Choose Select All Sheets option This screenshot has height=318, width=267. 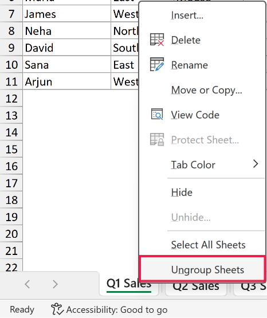point(202,245)
